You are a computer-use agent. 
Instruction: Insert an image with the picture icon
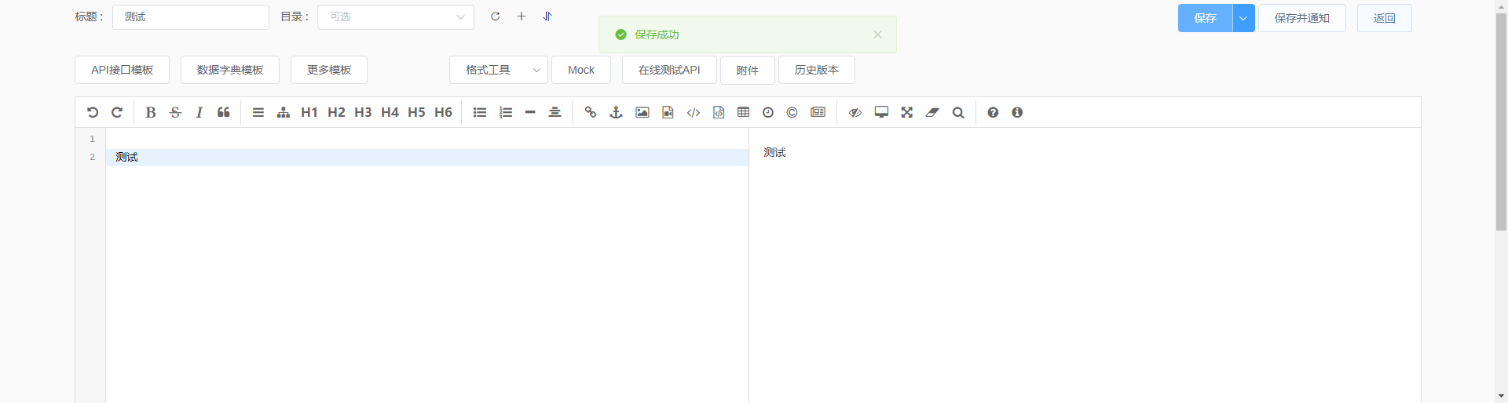pyautogui.click(x=642, y=112)
